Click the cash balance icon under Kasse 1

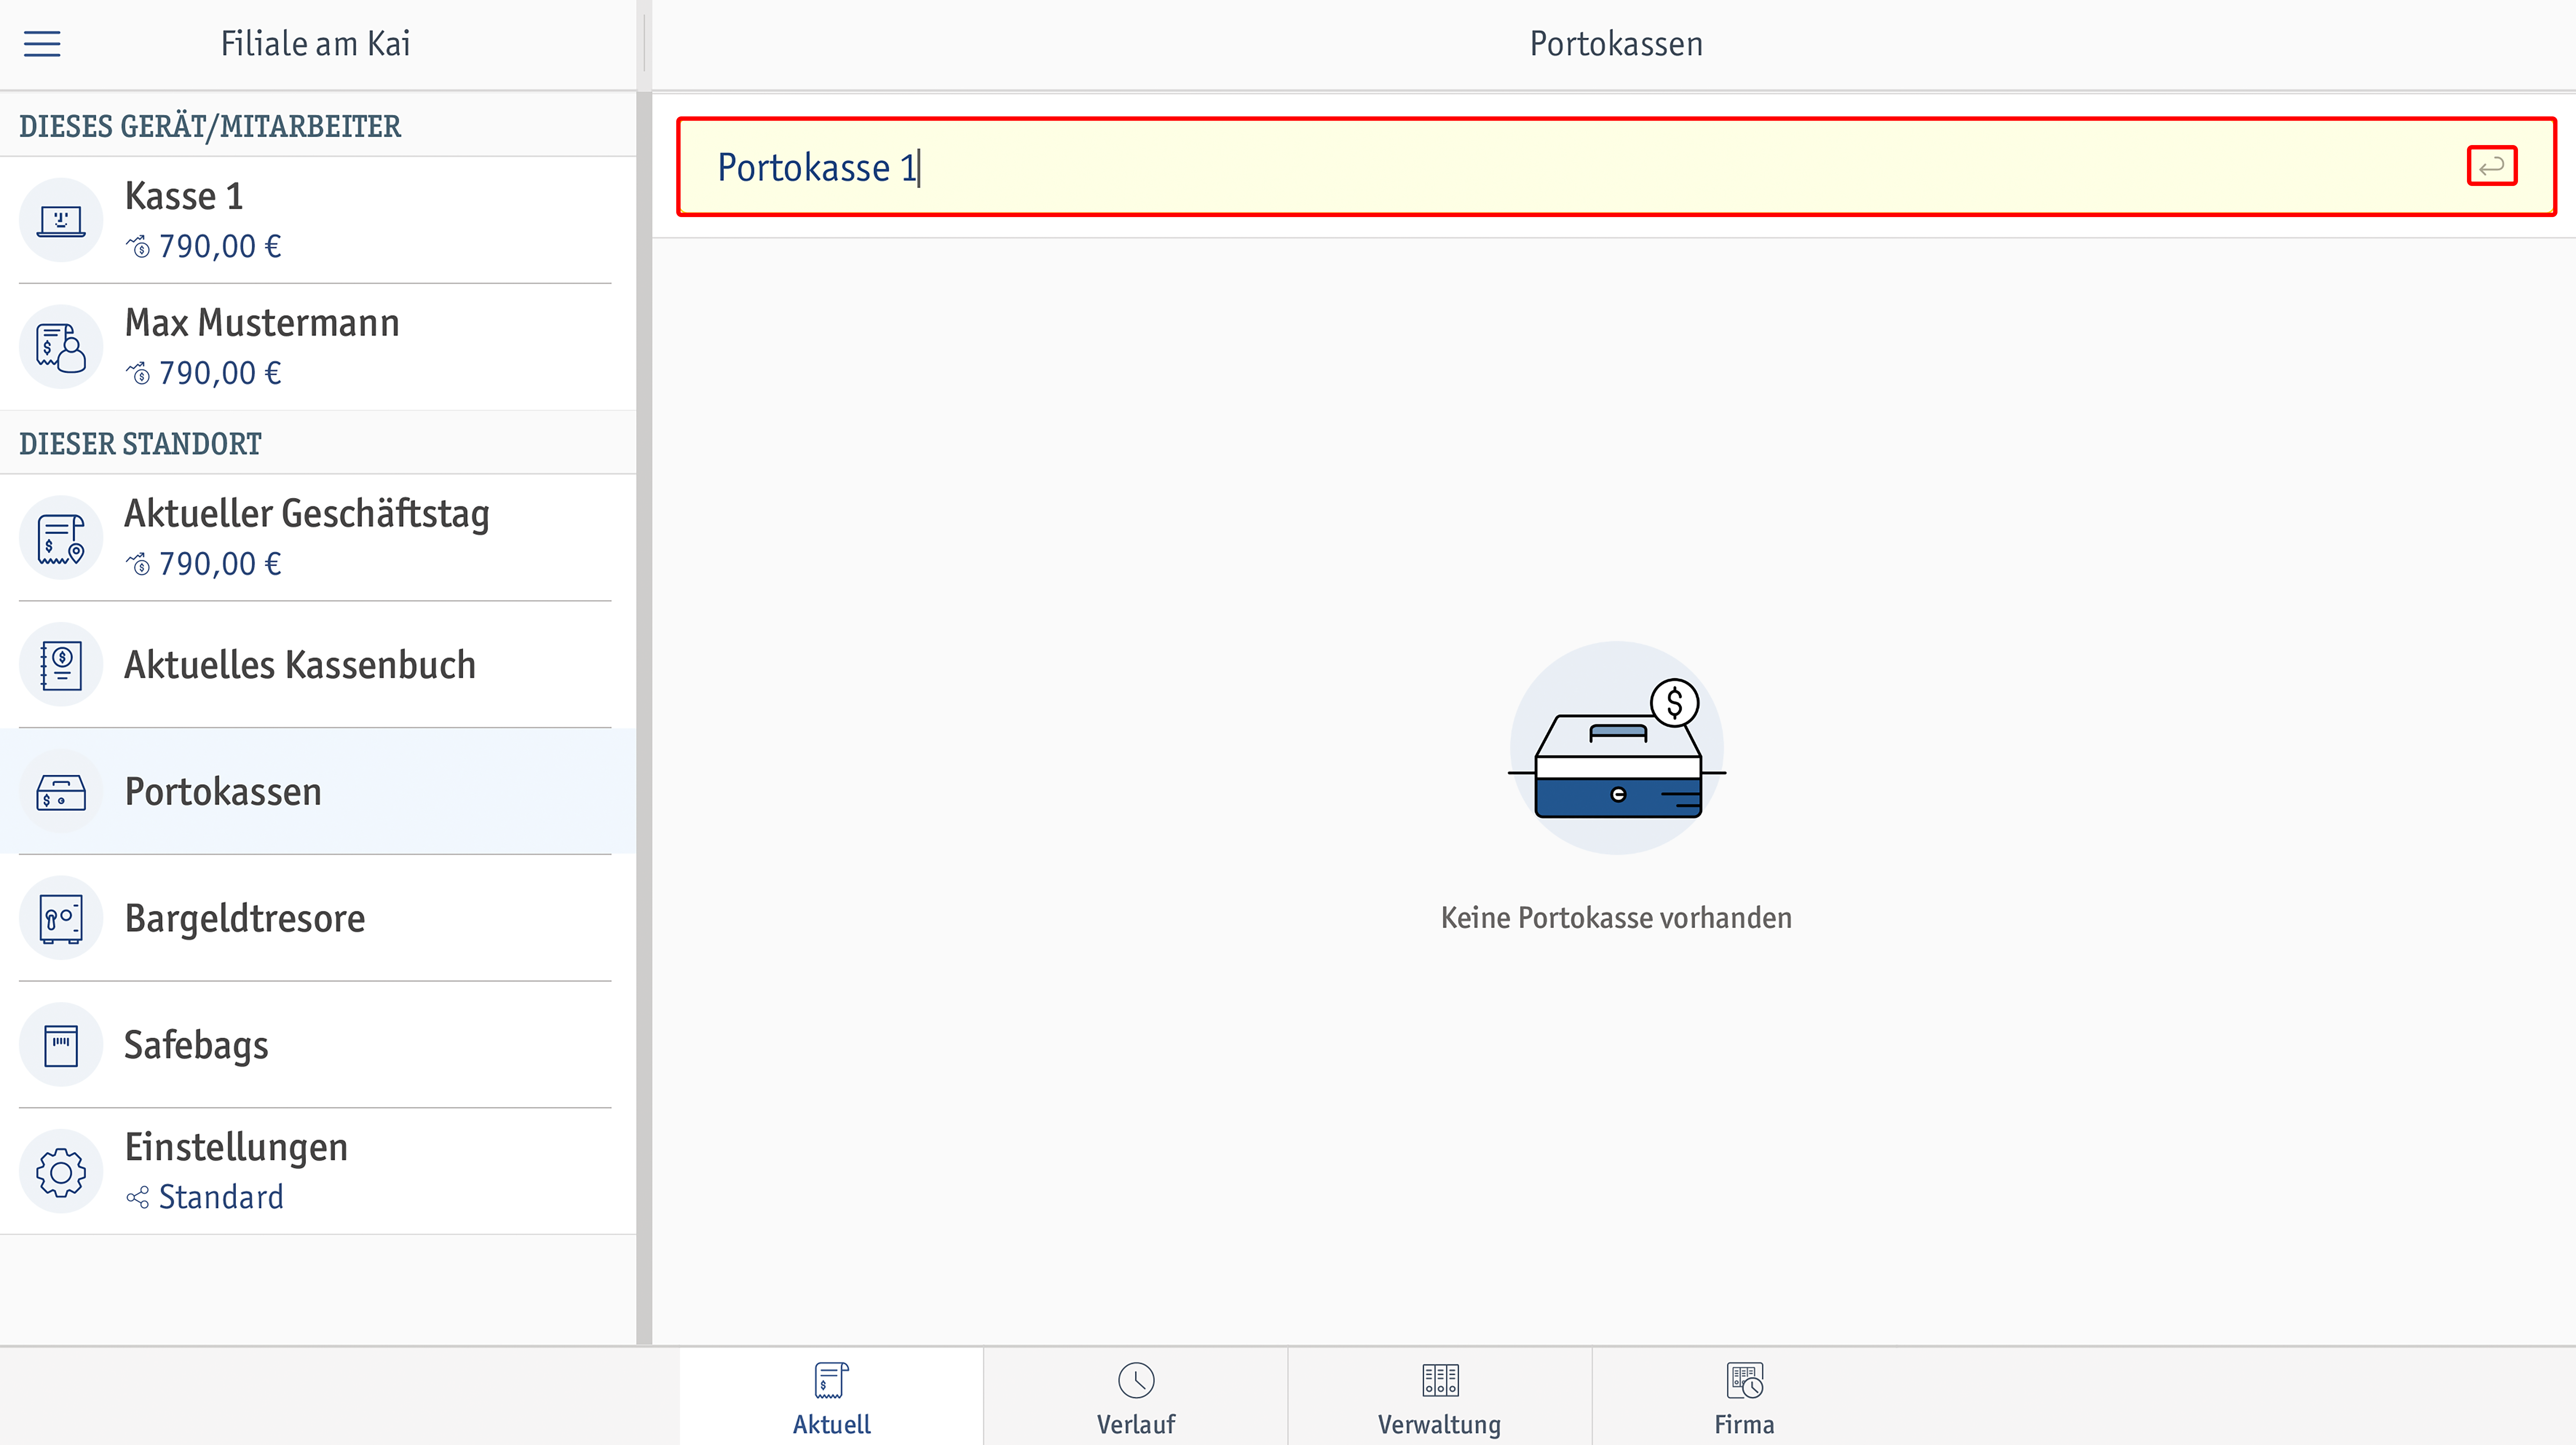[x=138, y=247]
